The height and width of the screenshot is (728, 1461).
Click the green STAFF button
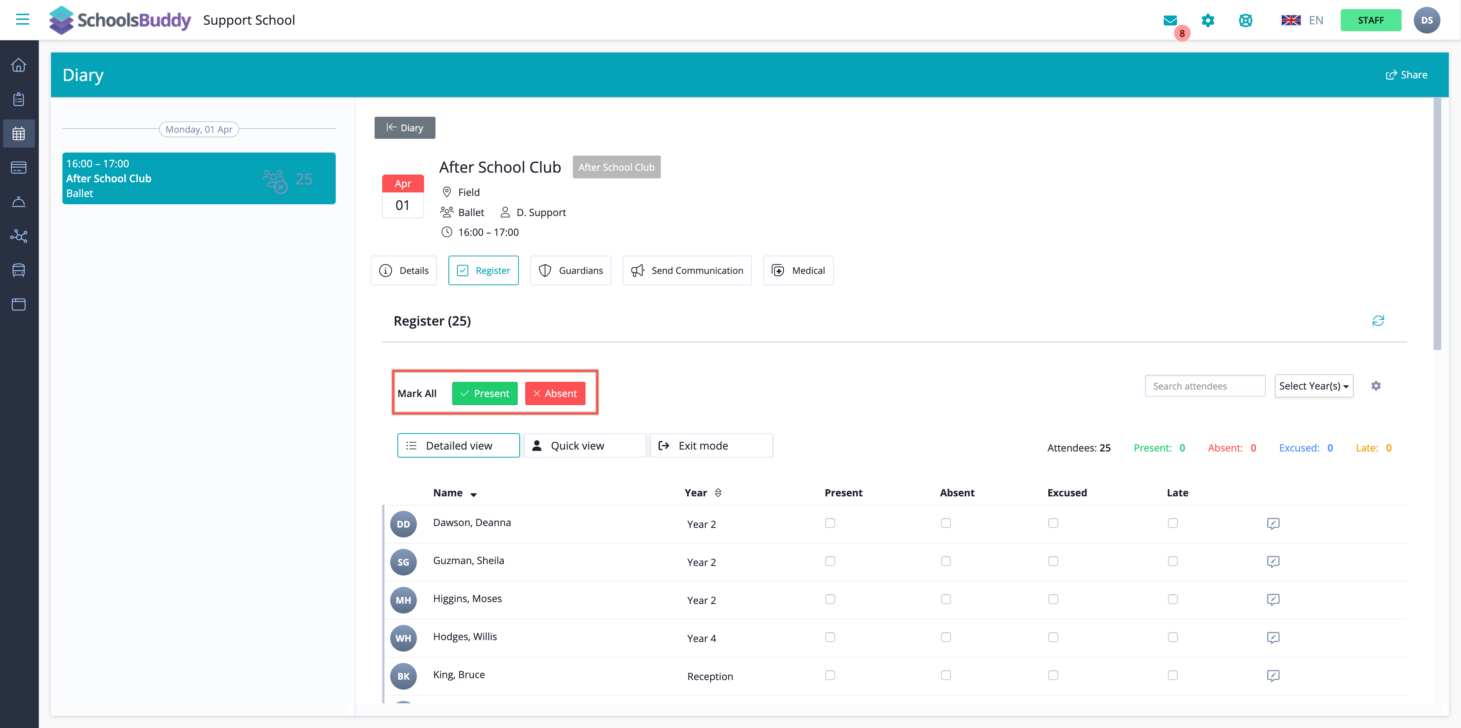point(1371,21)
